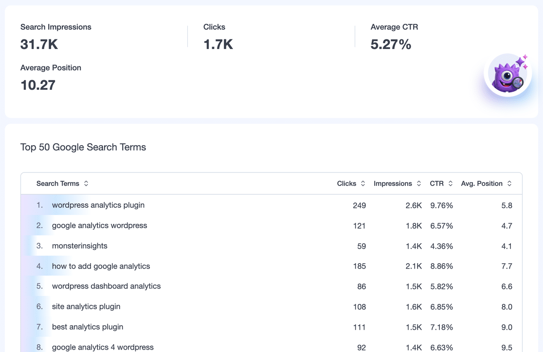This screenshot has height=352, width=543.
Task: Click the 10.27 Average Position value
Action: [38, 85]
